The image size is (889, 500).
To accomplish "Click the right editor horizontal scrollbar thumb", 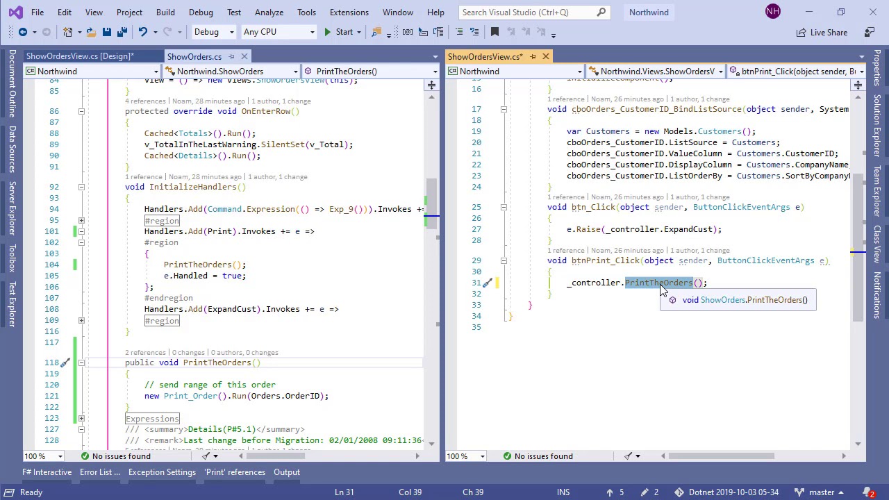I will (722, 456).
